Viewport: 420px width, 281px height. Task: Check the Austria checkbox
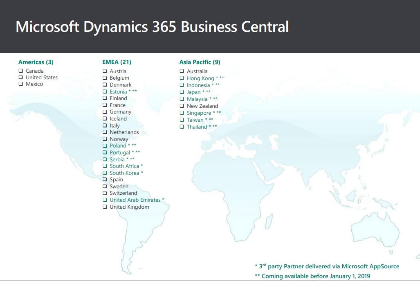(x=104, y=71)
